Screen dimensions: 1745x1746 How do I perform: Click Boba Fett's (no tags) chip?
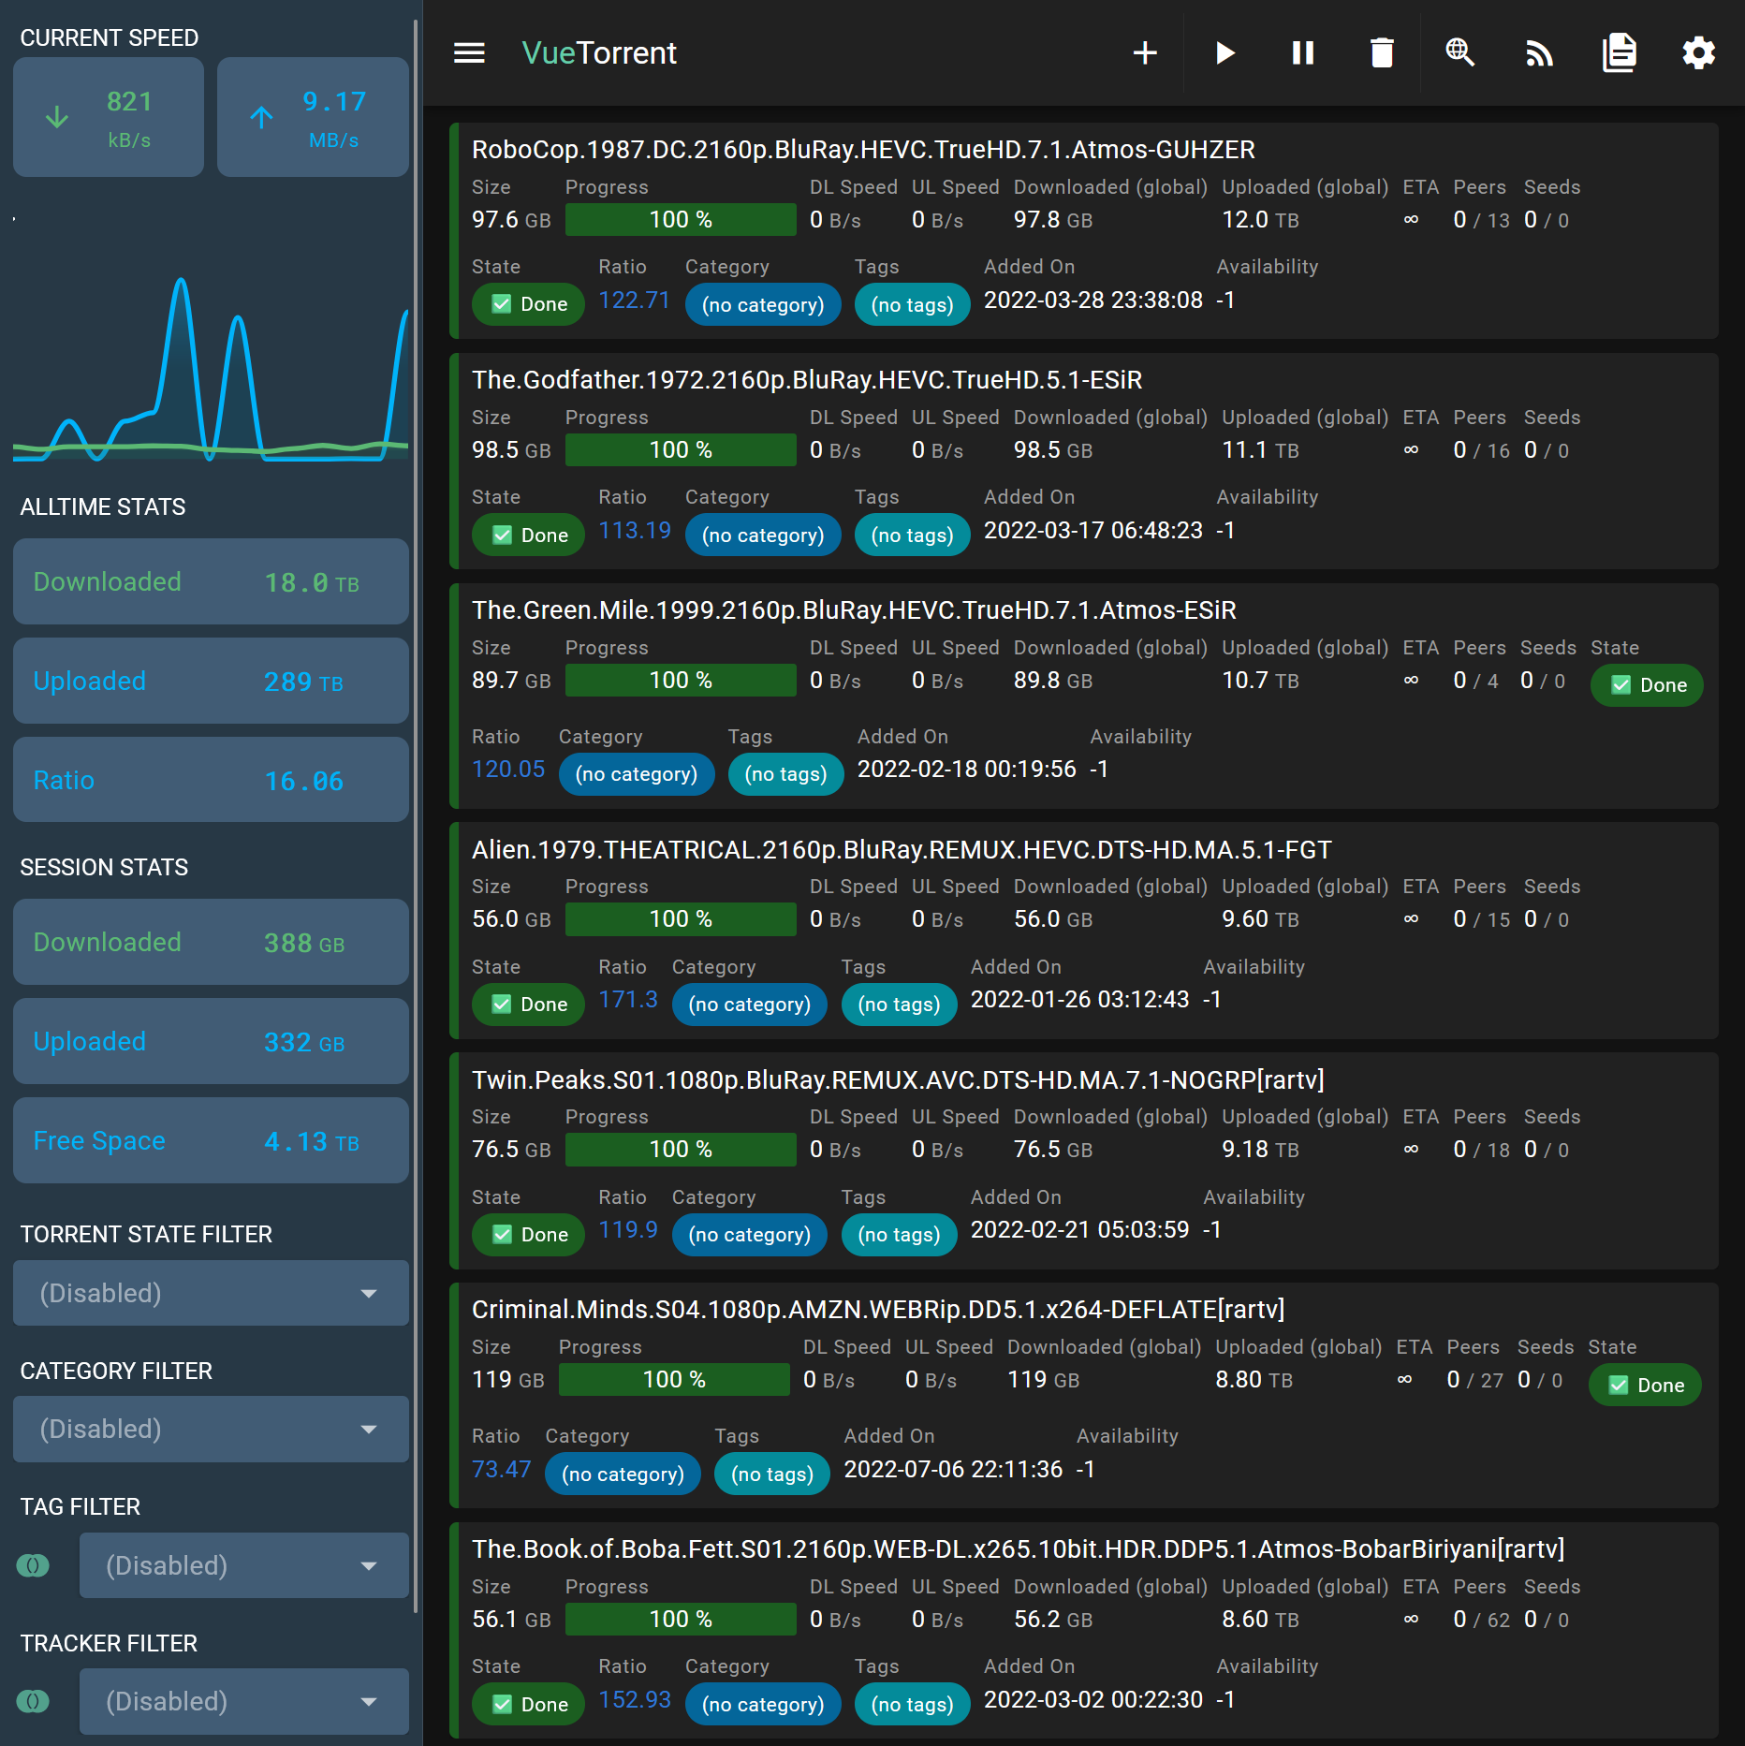coord(912,1705)
